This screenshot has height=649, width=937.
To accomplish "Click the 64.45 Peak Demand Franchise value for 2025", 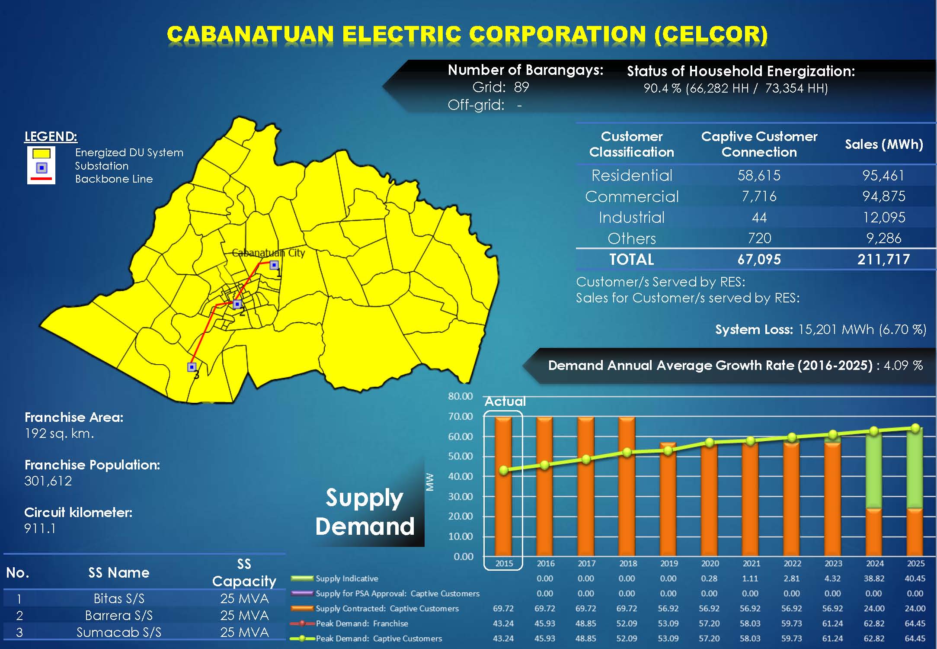I will pos(915,623).
